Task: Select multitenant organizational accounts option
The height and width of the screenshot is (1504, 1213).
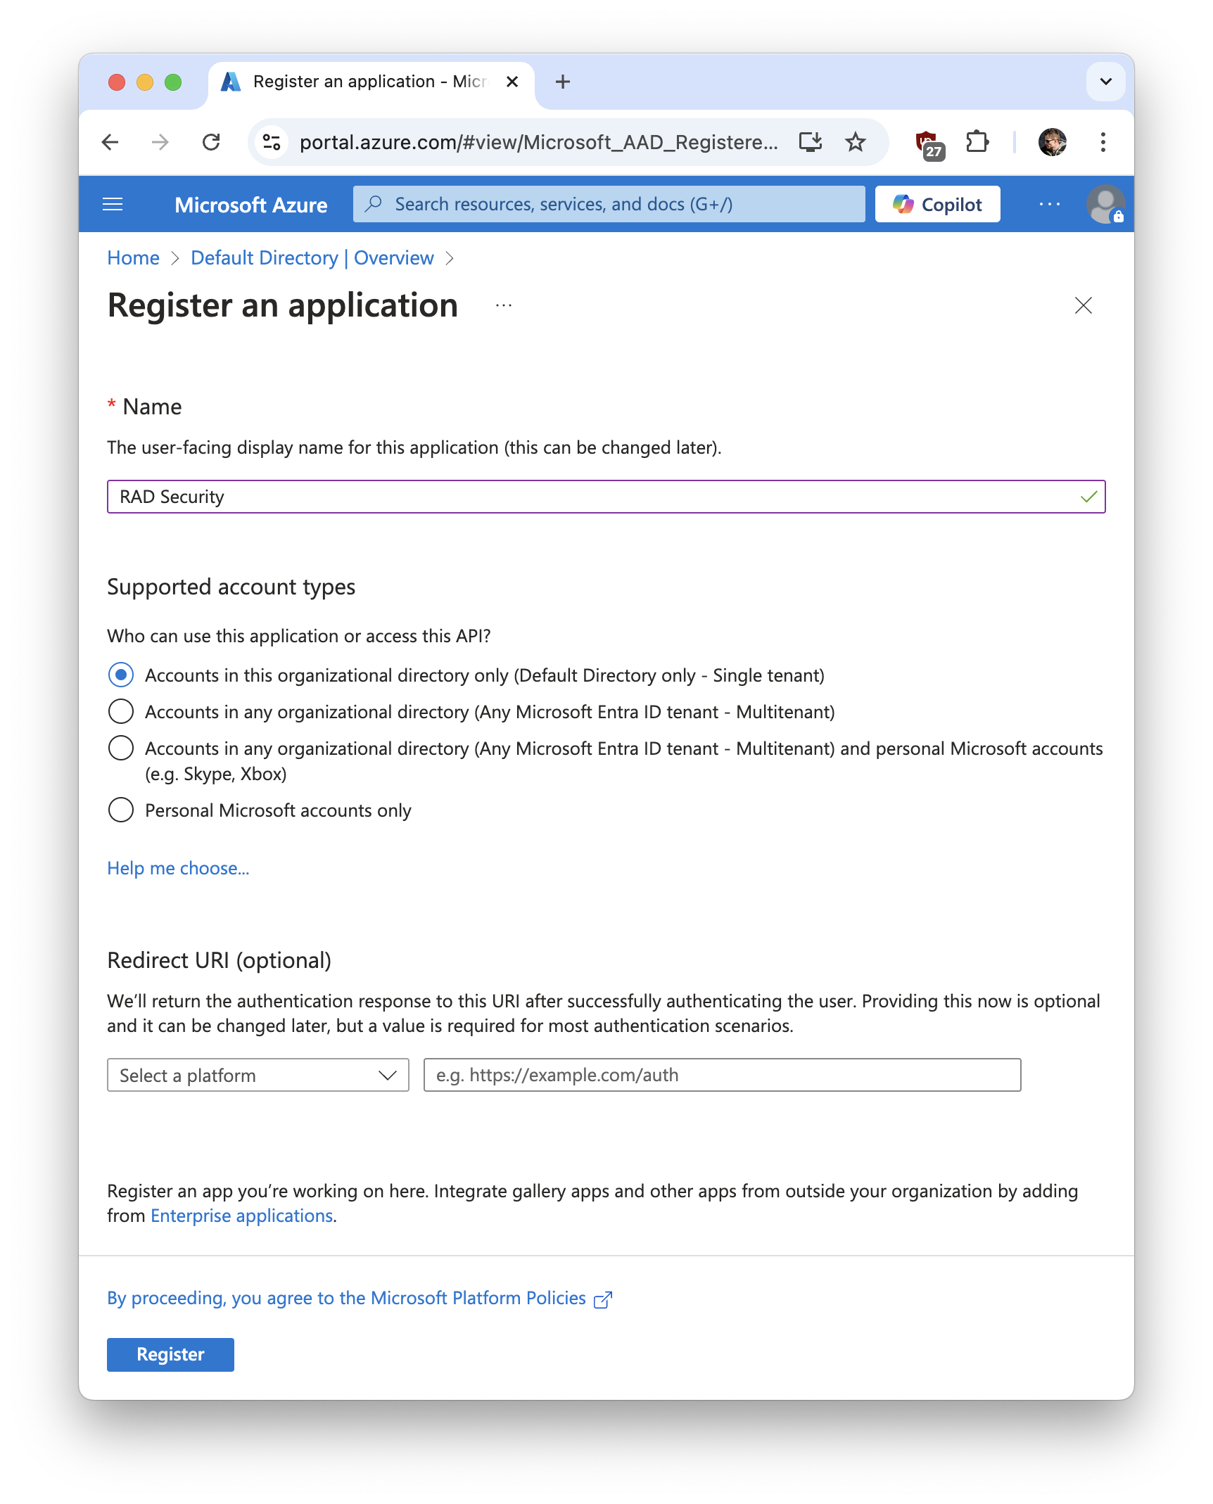Action: (120, 711)
